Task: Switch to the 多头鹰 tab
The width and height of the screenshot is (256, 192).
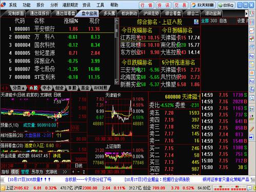Action: 109,13
